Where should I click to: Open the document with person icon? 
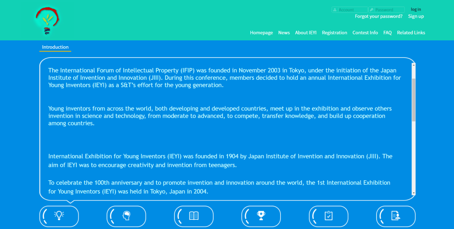tap(396, 216)
